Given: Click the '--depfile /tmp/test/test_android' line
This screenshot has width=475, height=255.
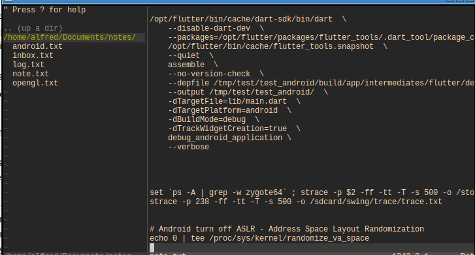Looking at the screenshot, I should click(321, 83).
